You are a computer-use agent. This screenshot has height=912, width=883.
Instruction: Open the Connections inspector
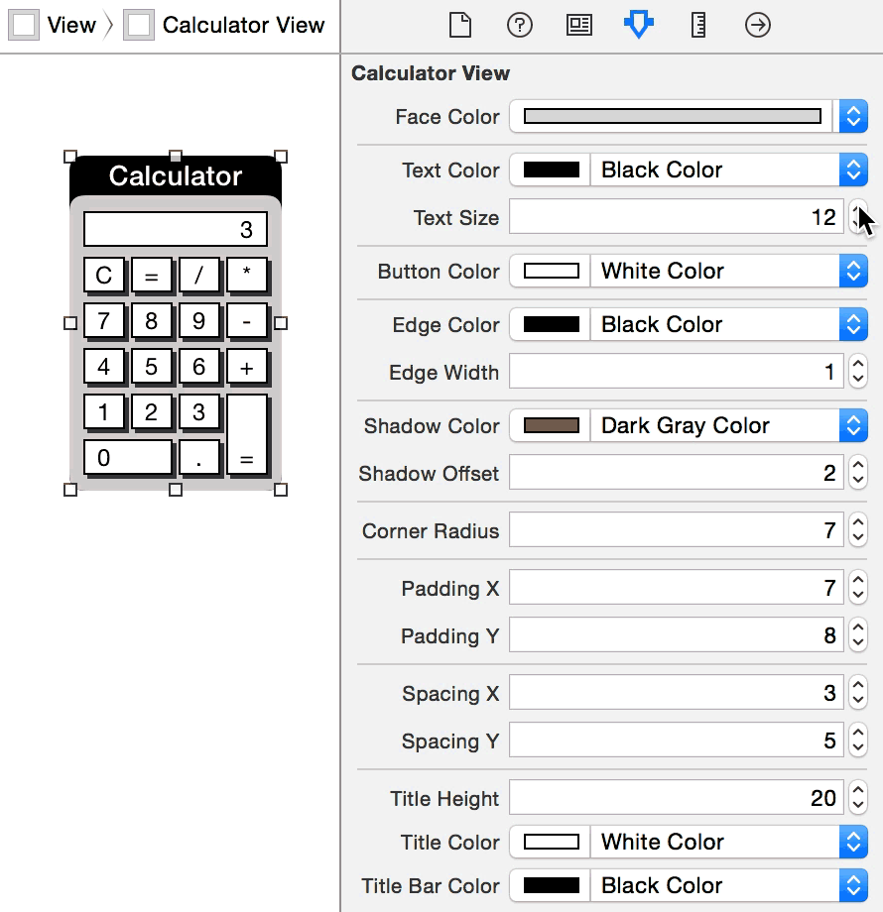point(757,25)
